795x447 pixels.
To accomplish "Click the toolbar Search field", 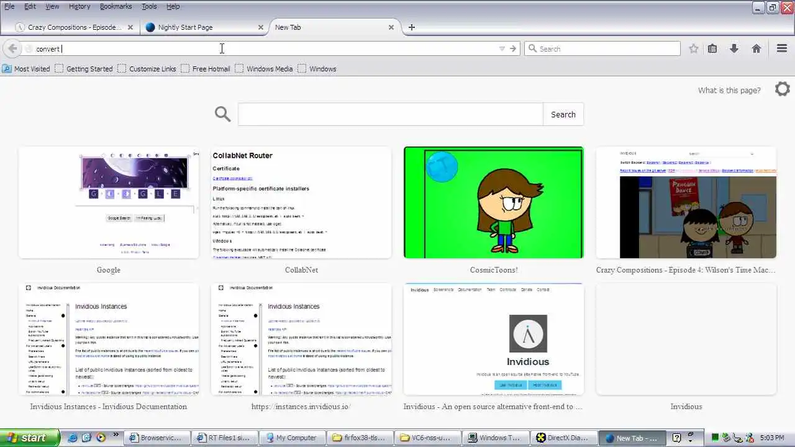I will pyautogui.click(x=602, y=48).
